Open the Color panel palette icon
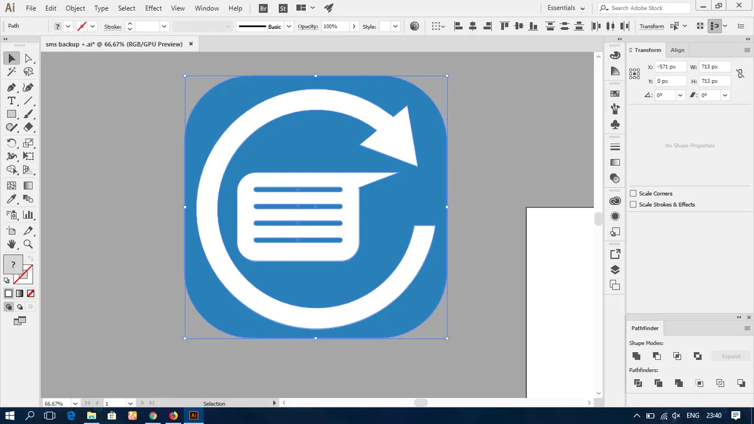This screenshot has height=424, width=754. [615, 55]
